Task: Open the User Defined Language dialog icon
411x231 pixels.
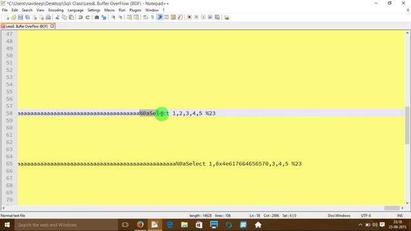Action: pyautogui.click(x=166, y=17)
